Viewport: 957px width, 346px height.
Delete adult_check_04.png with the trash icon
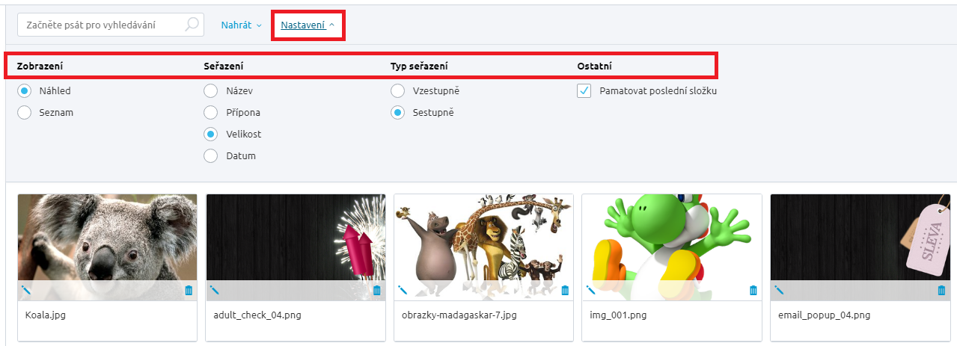point(377,290)
